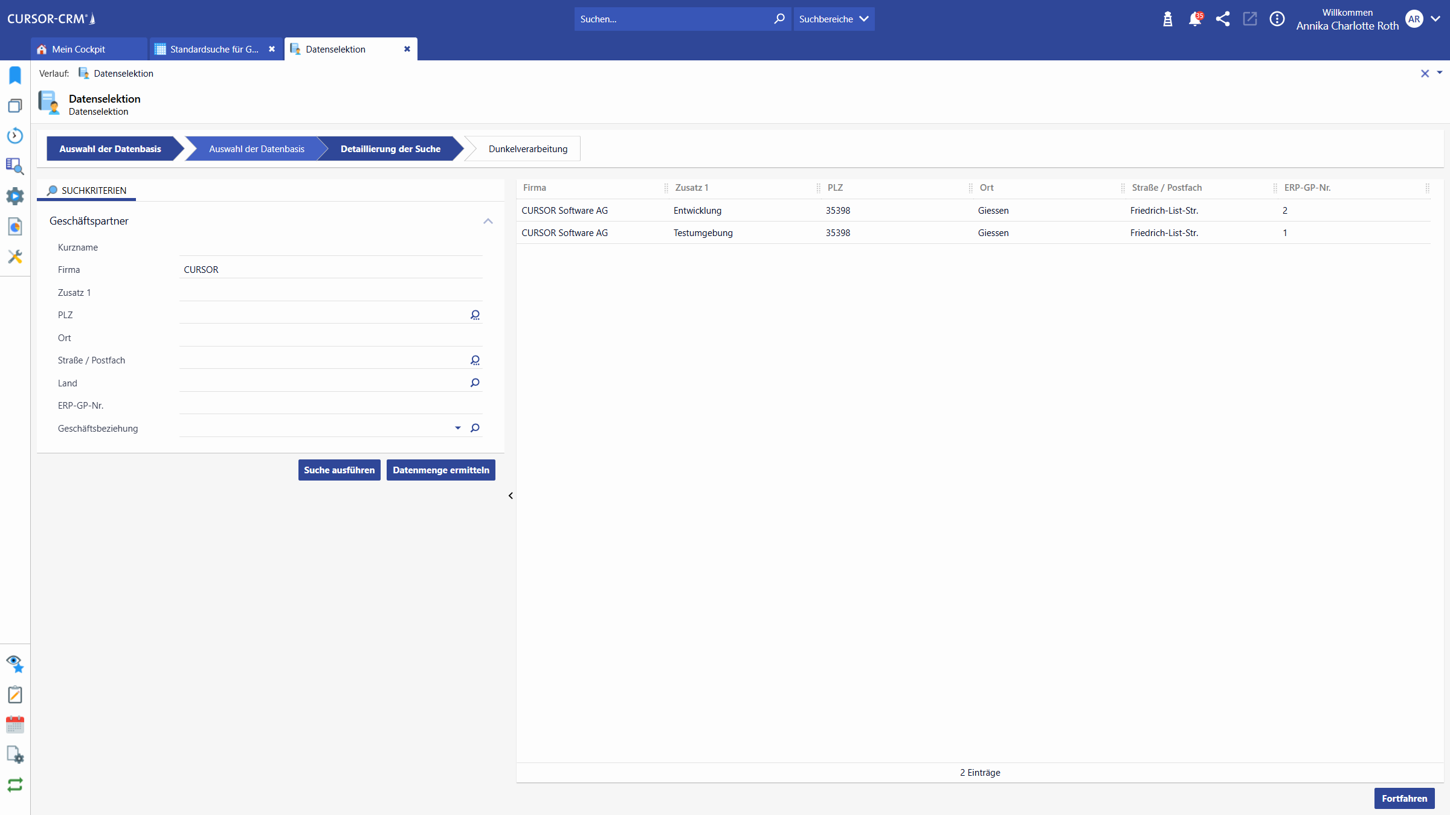Open the windows stack icon in sidebar
This screenshot has width=1450, height=815.
coord(15,106)
